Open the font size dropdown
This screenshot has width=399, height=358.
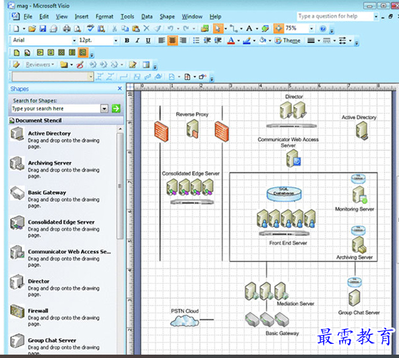click(x=116, y=41)
